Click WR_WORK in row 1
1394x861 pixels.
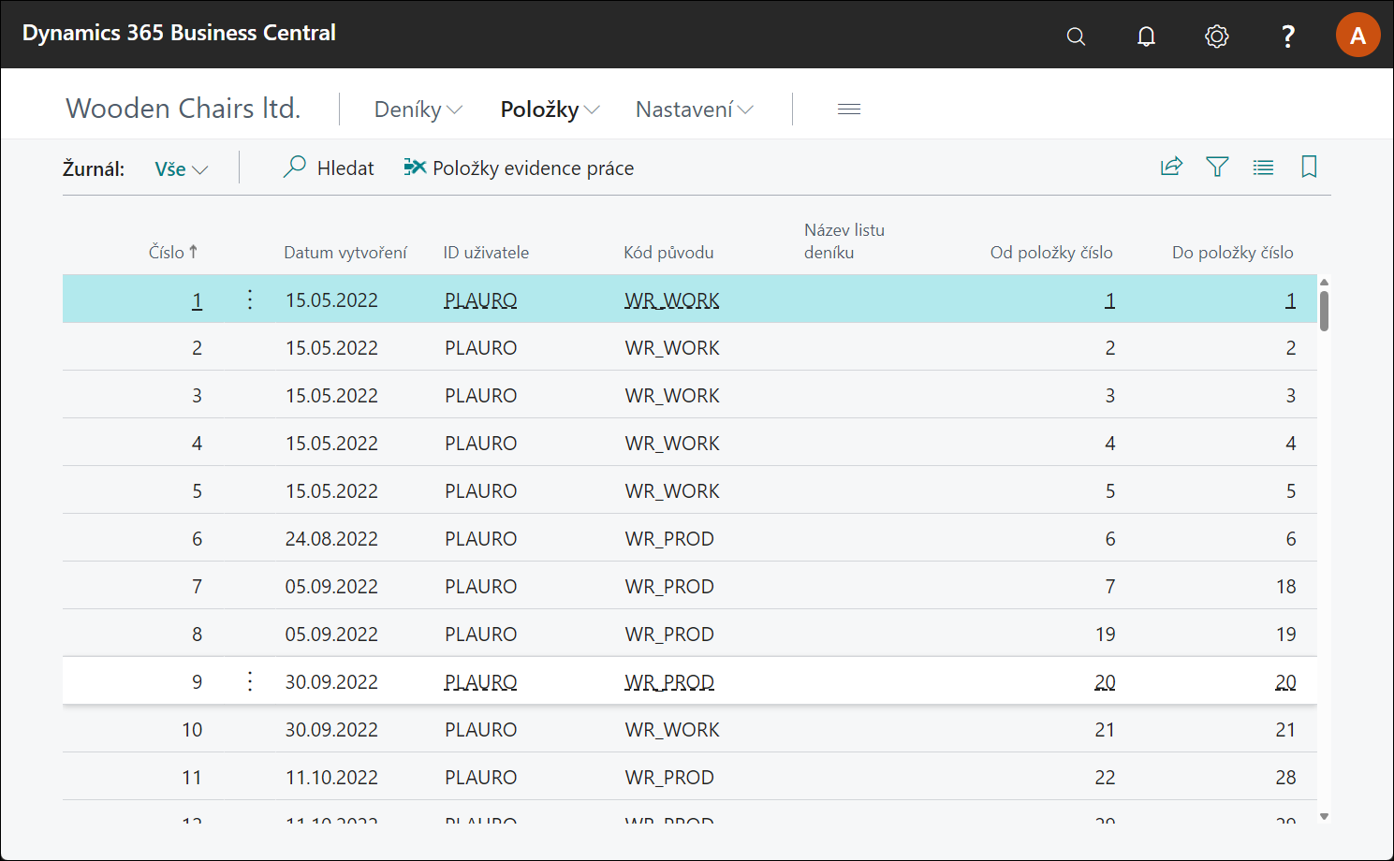pos(672,300)
